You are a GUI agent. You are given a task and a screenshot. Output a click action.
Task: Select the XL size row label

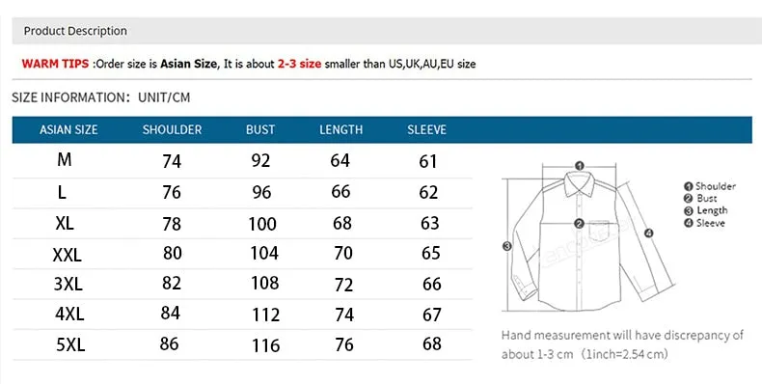(x=65, y=224)
